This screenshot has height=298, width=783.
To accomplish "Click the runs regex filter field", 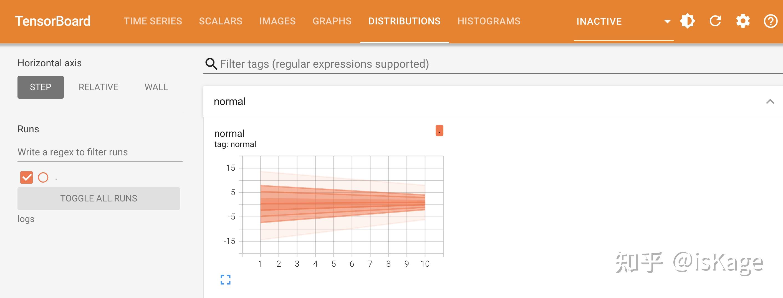I will point(73,152).
